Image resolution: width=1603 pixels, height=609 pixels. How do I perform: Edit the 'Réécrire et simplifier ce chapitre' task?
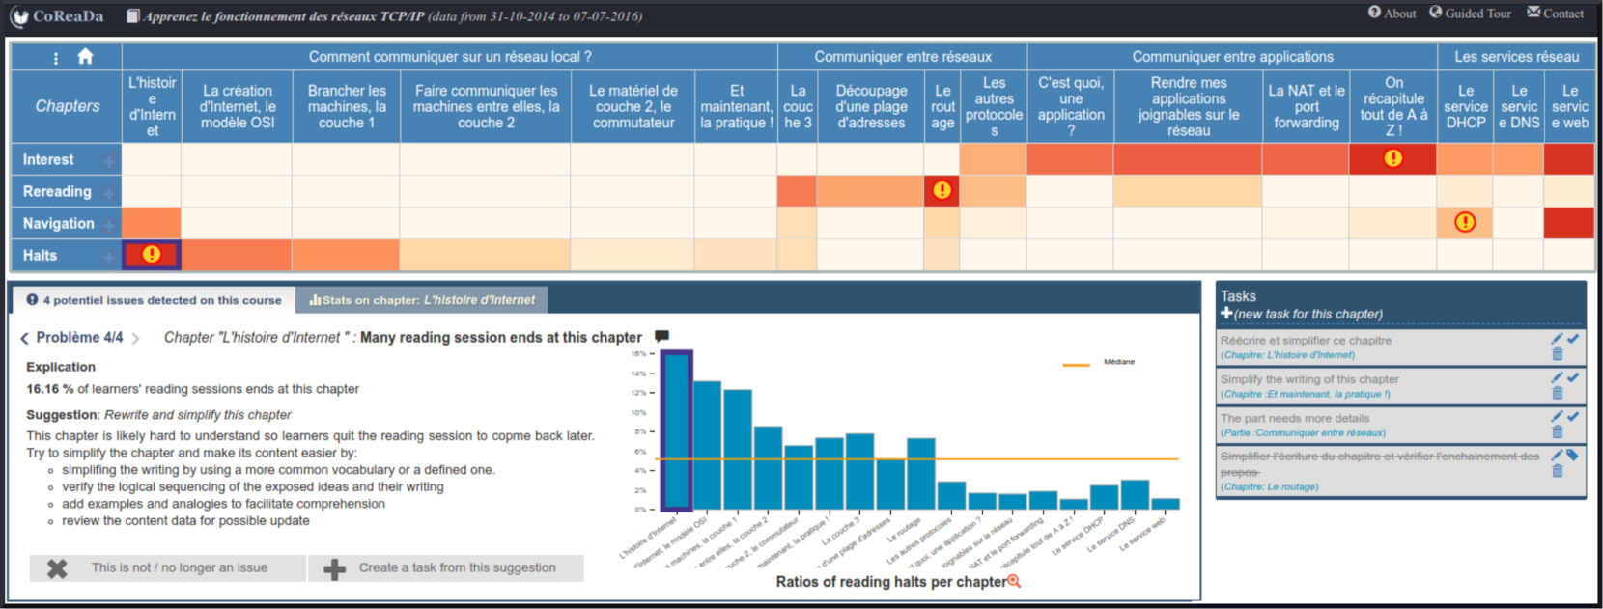pyautogui.click(x=1557, y=339)
